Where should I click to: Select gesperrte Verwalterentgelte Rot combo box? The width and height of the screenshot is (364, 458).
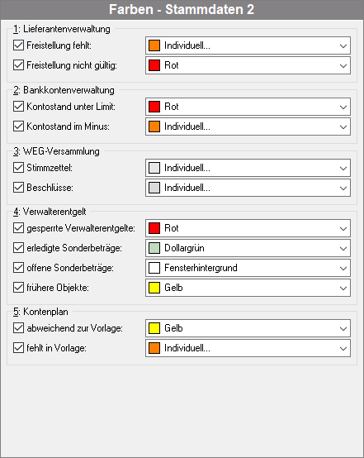click(x=248, y=228)
